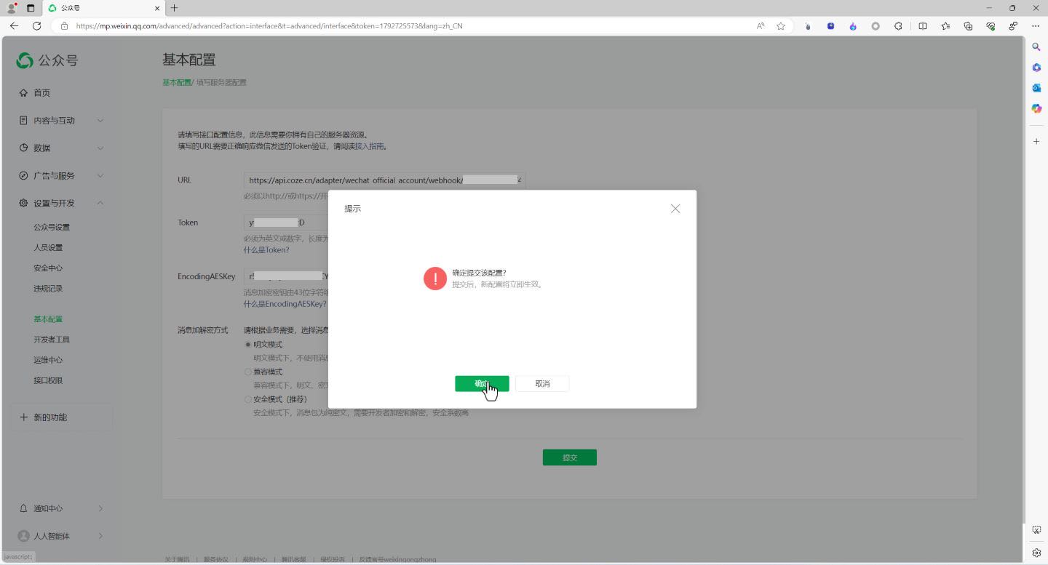Click the 通知中心 bell icon
Viewport: 1048px width, 565px height.
tap(23, 508)
